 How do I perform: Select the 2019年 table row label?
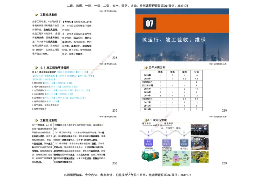[x=147, y=96]
